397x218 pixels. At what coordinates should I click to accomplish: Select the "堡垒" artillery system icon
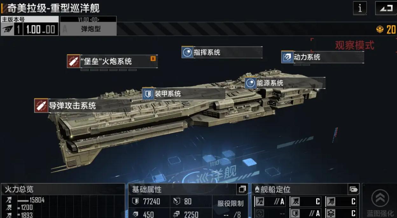(73, 61)
